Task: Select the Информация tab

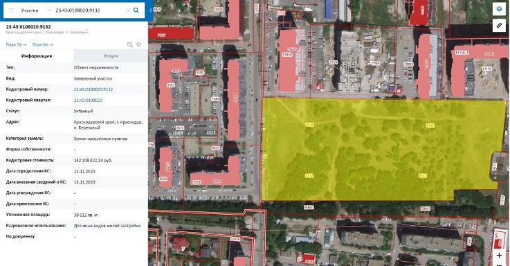Action: coord(37,56)
